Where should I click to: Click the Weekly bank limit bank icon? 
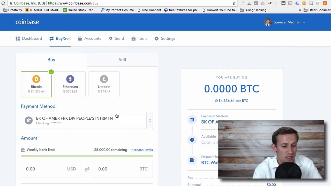(x=23, y=150)
